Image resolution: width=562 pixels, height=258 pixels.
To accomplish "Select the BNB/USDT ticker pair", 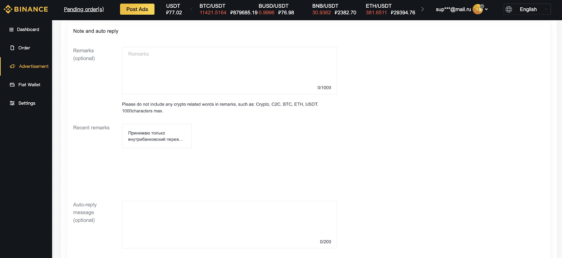I will [x=325, y=6].
